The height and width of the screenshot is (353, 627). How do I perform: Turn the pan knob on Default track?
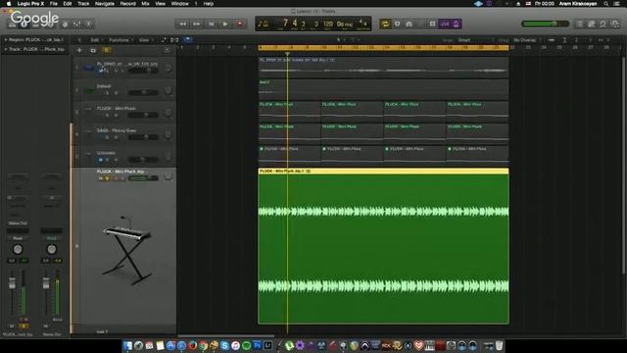(x=168, y=90)
